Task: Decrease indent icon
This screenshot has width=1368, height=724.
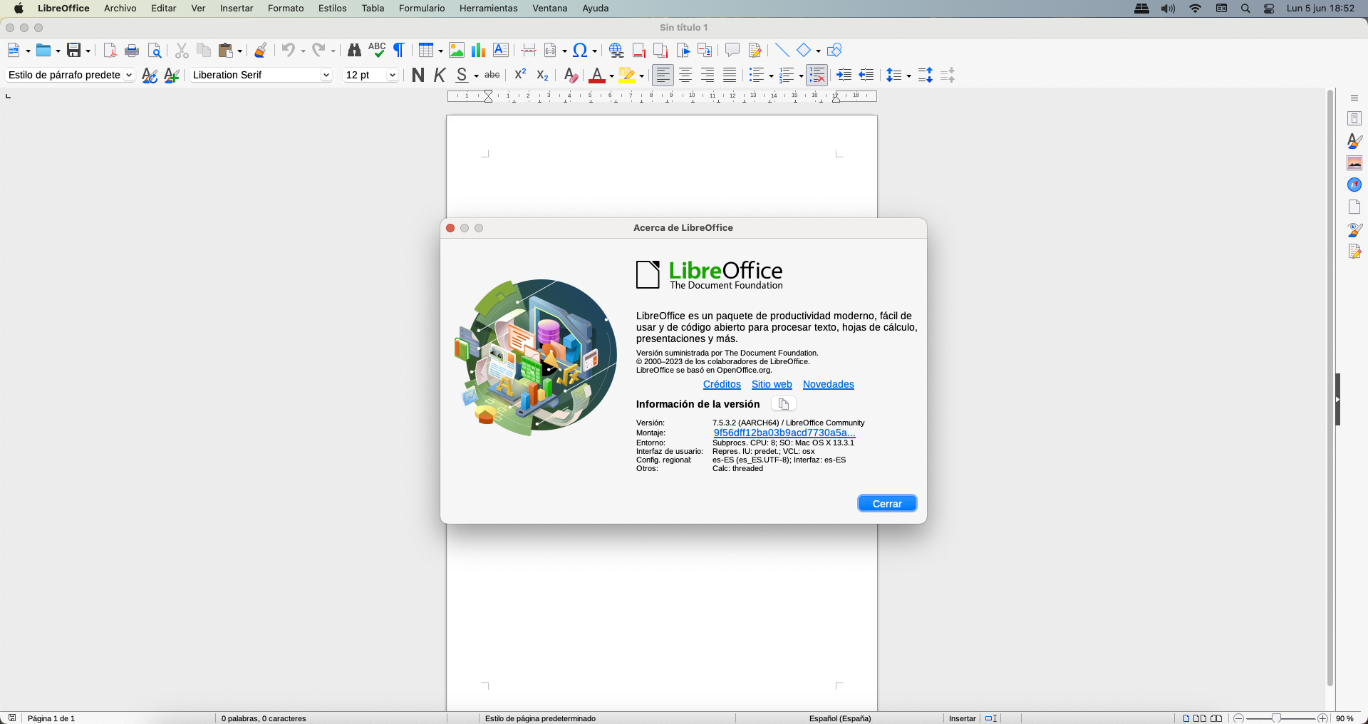Action: [866, 75]
